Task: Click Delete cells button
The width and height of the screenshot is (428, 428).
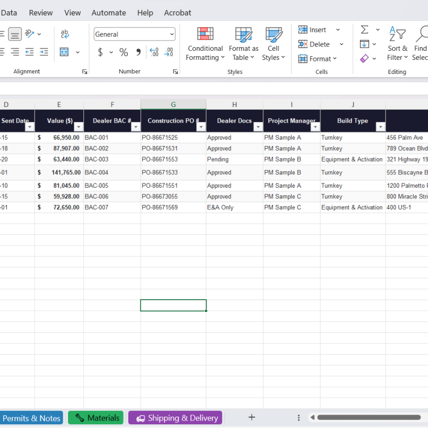Action: [x=314, y=44]
